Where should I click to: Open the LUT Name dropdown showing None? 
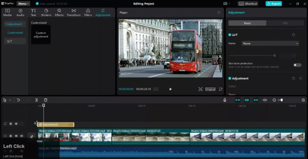click(x=270, y=43)
